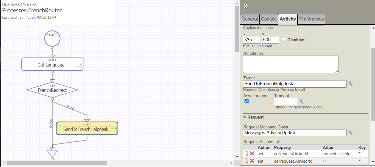Click the diagram's horizontal scrollbar thumb
This screenshot has height=167, width=375.
click(57, 163)
